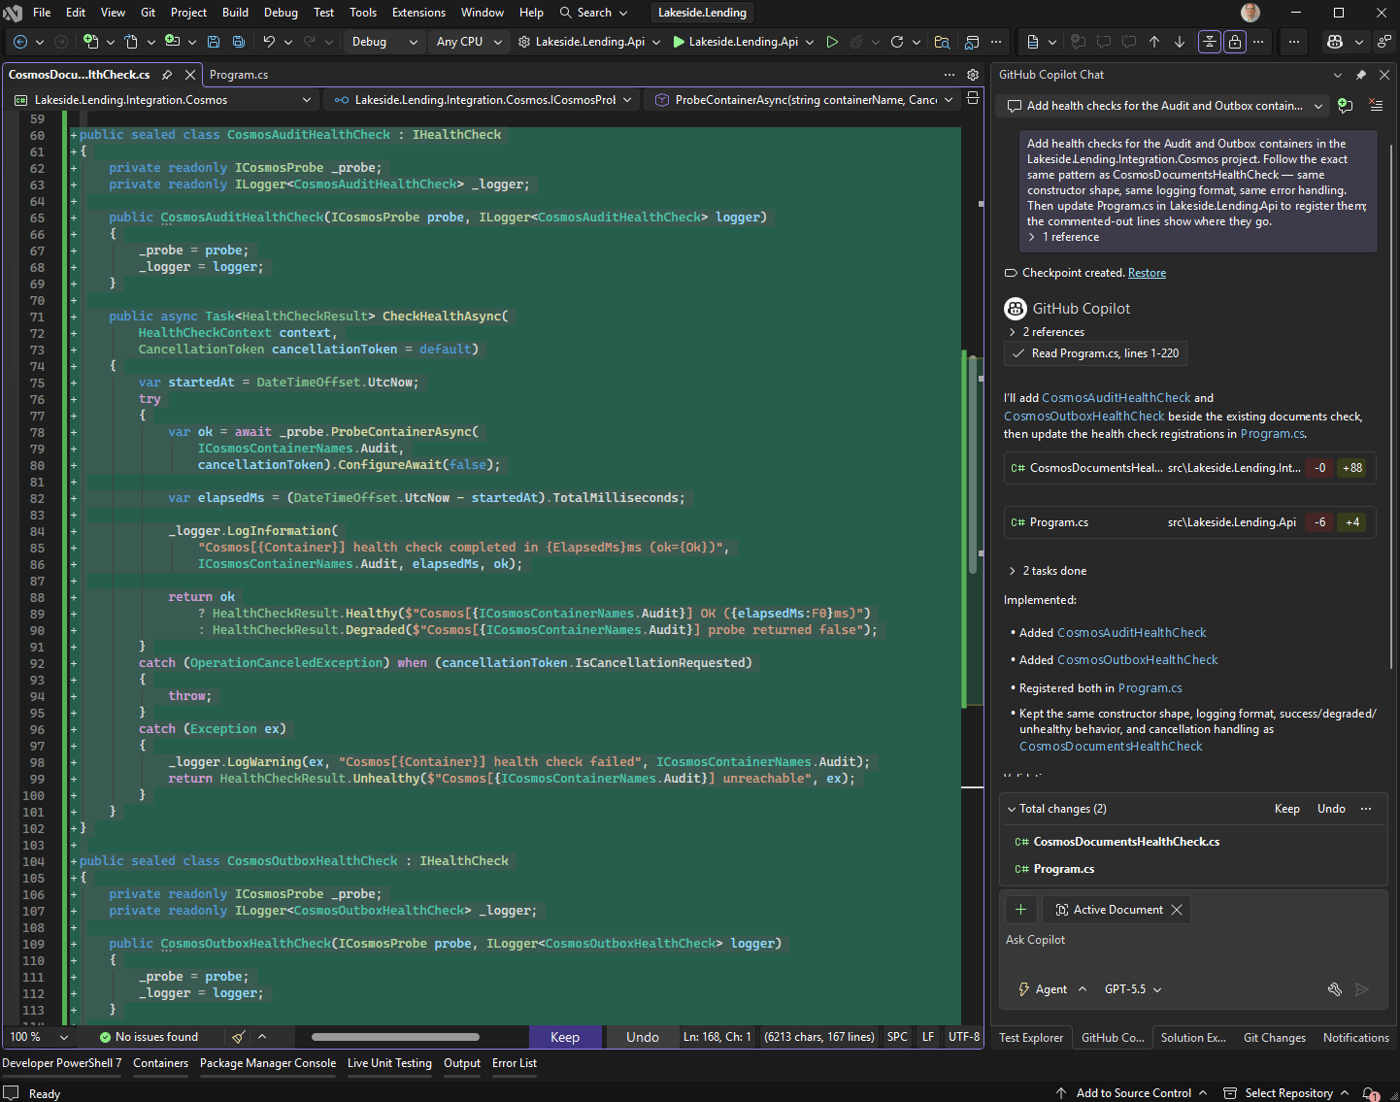Close the Active Document context chip
The height and width of the screenshot is (1102, 1400).
click(1177, 910)
